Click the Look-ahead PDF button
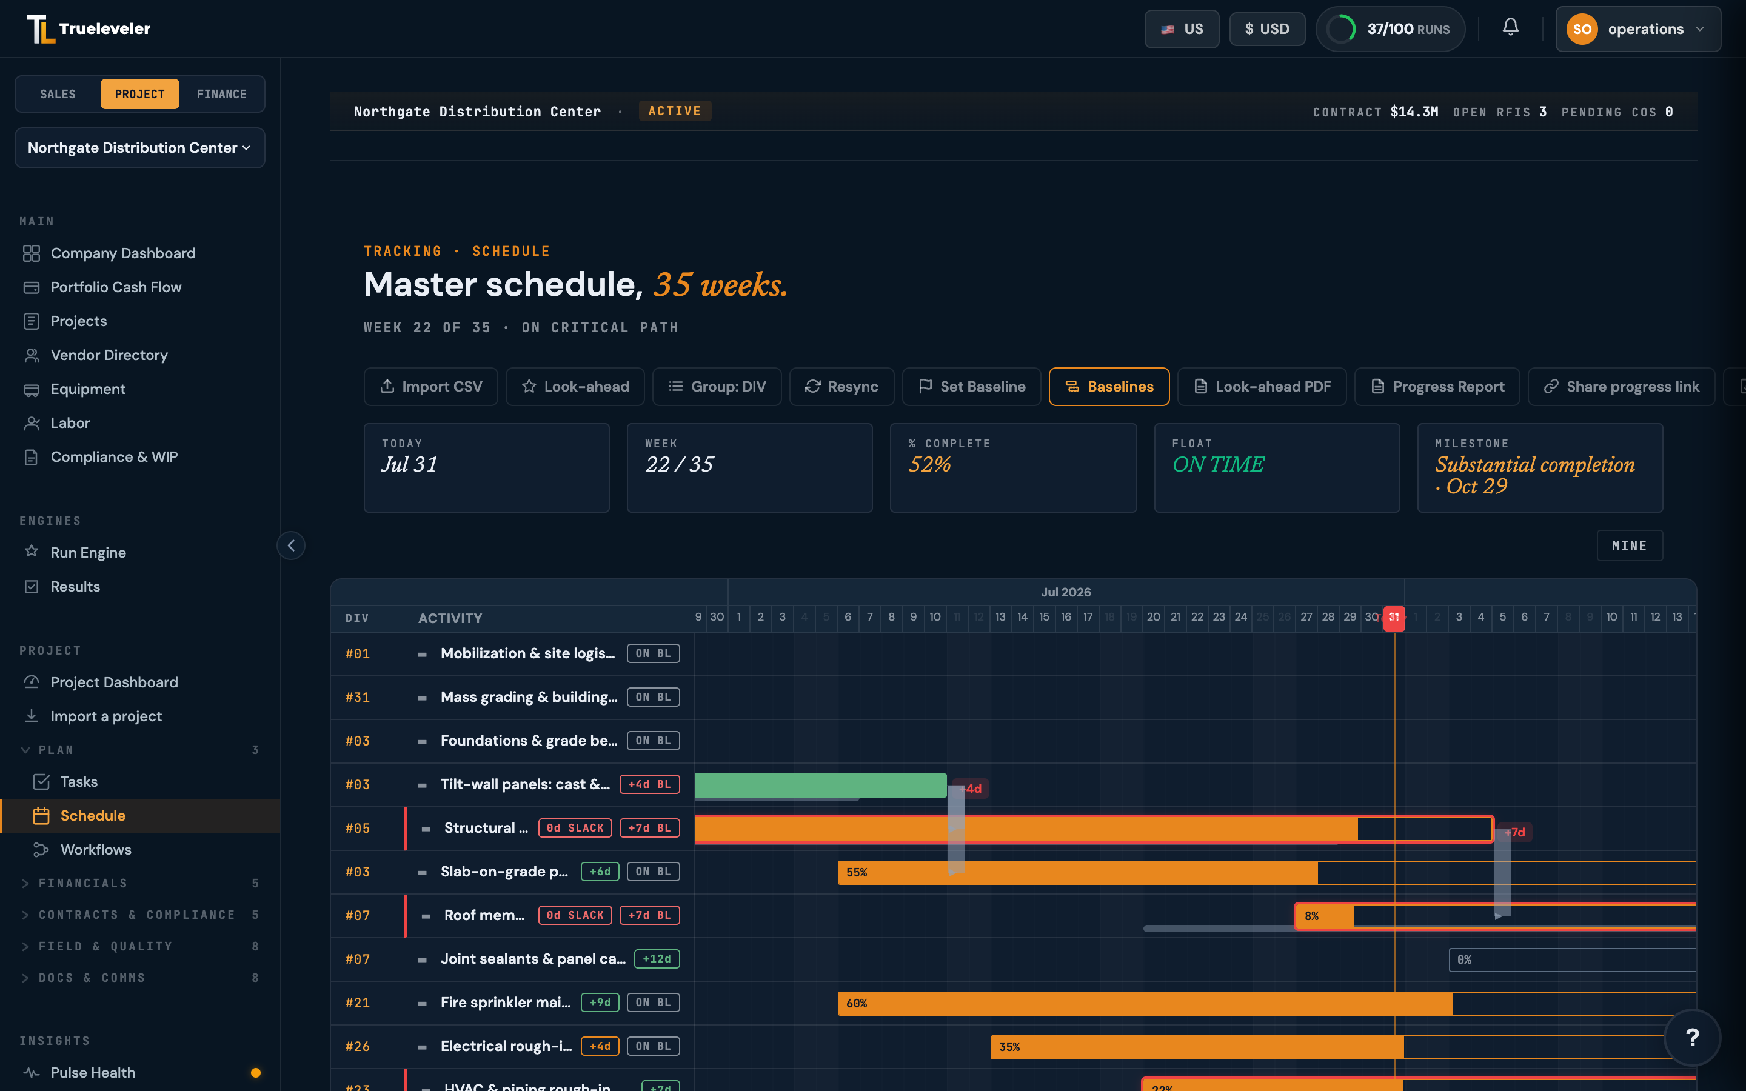 click(1262, 387)
